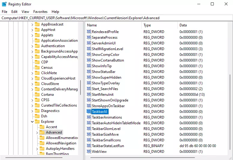Select the icon next to SeparateProcess
The image size is (233, 160).
click(89, 37)
